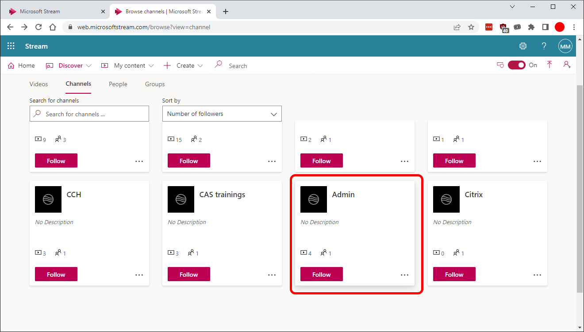Open more options for CCH channel

139,275
